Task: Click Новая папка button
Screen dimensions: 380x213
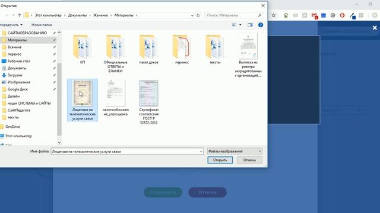Action: point(42,25)
